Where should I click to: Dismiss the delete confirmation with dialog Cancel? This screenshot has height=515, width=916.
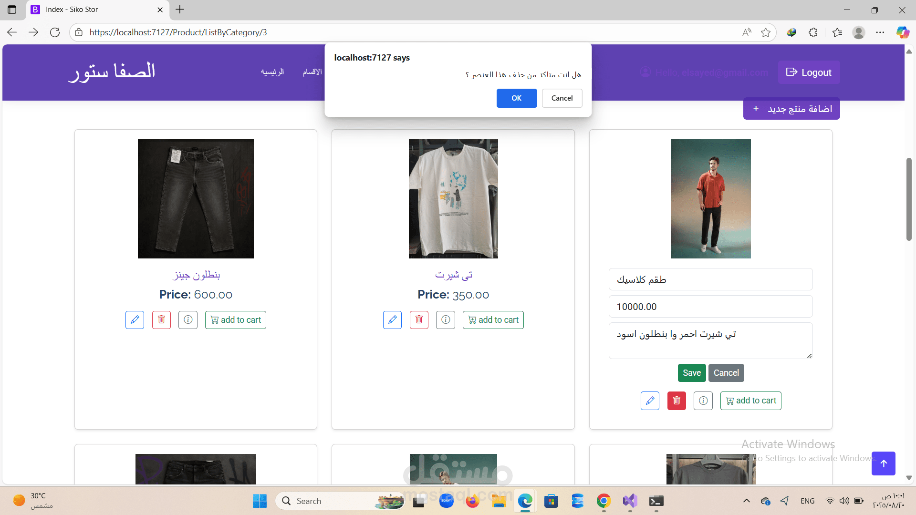coord(562,98)
